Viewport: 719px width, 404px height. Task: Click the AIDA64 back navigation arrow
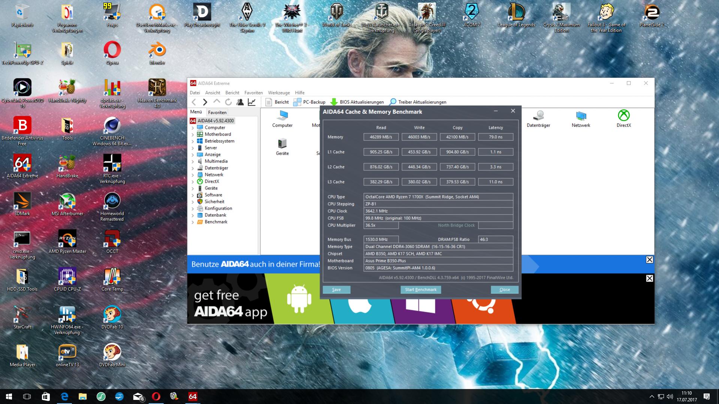coord(194,102)
